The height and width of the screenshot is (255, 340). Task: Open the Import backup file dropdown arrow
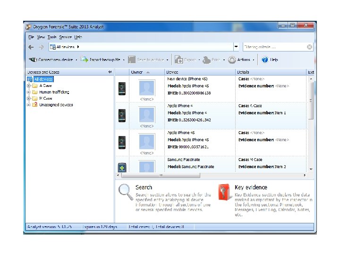[x=124, y=60]
